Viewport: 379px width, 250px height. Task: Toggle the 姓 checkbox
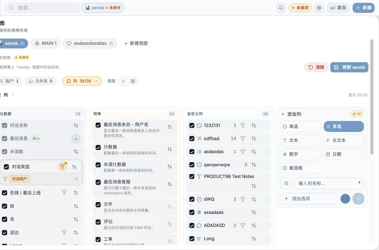[5, 206]
